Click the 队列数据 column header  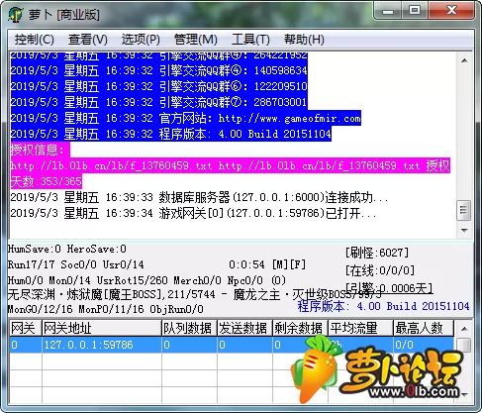pyautogui.click(x=189, y=329)
